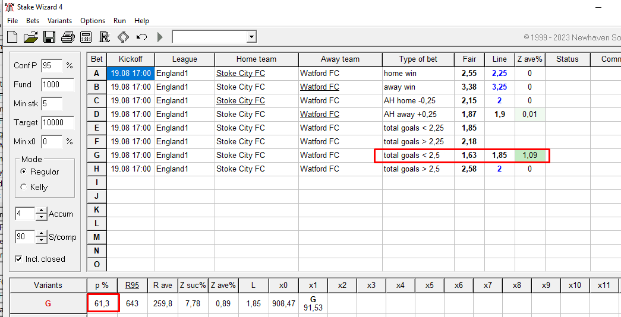Click the Z suc% value 7,78
Viewport: 621px width, 317px height.
pyautogui.click(x=193, y=303)
